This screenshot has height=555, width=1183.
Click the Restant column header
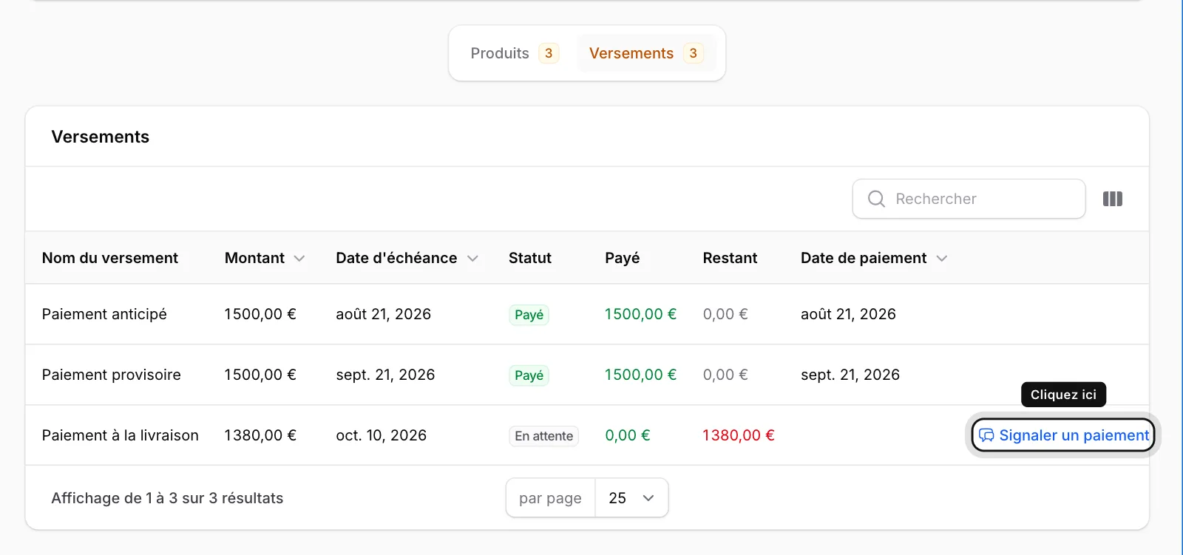click(x=730, y=258)
